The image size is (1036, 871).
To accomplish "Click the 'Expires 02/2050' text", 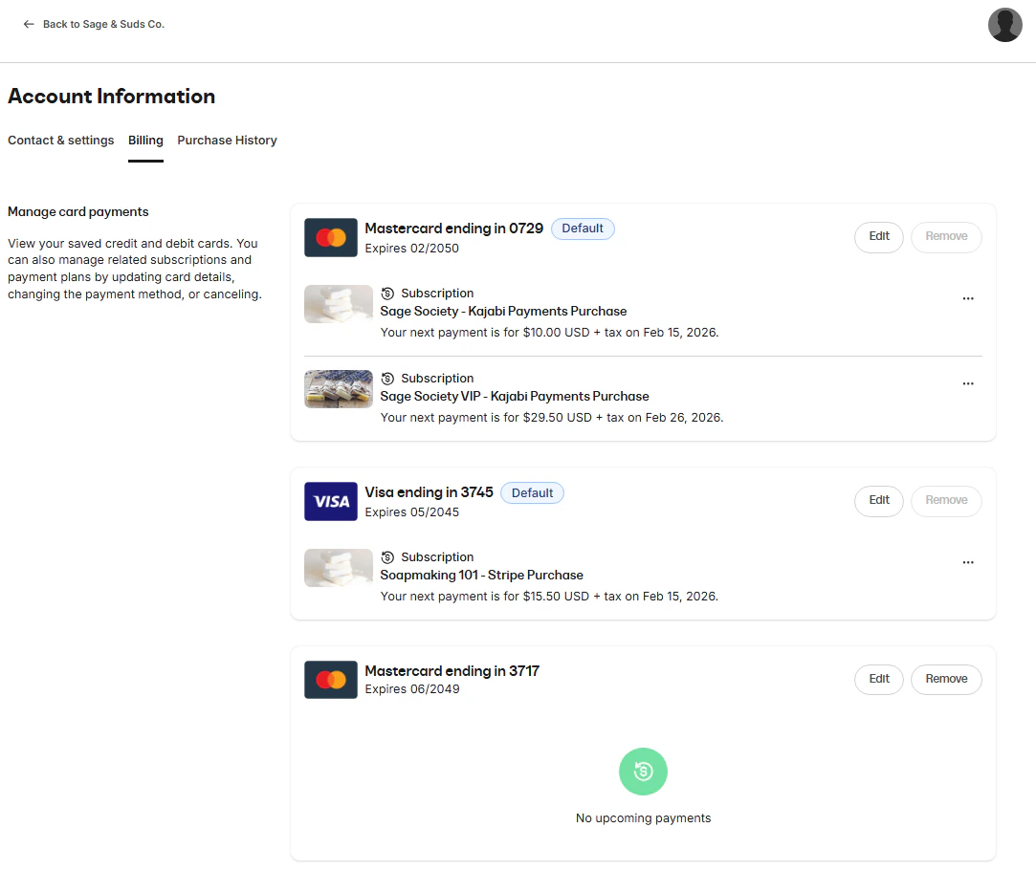I will (x=411, y=249).
